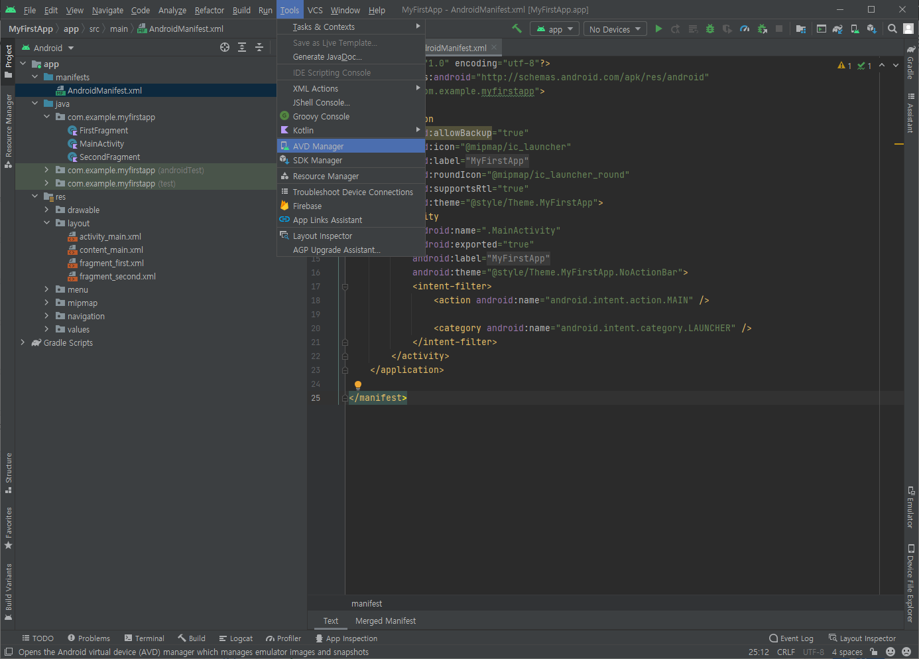Toggle Structure tool window

click(x=8, y=473)
